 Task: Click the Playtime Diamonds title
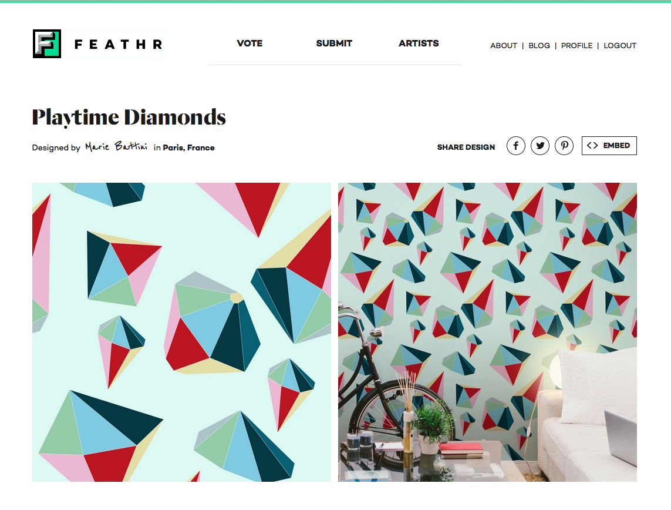(x=129, y=118)
